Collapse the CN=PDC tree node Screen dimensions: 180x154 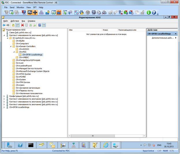14,52
